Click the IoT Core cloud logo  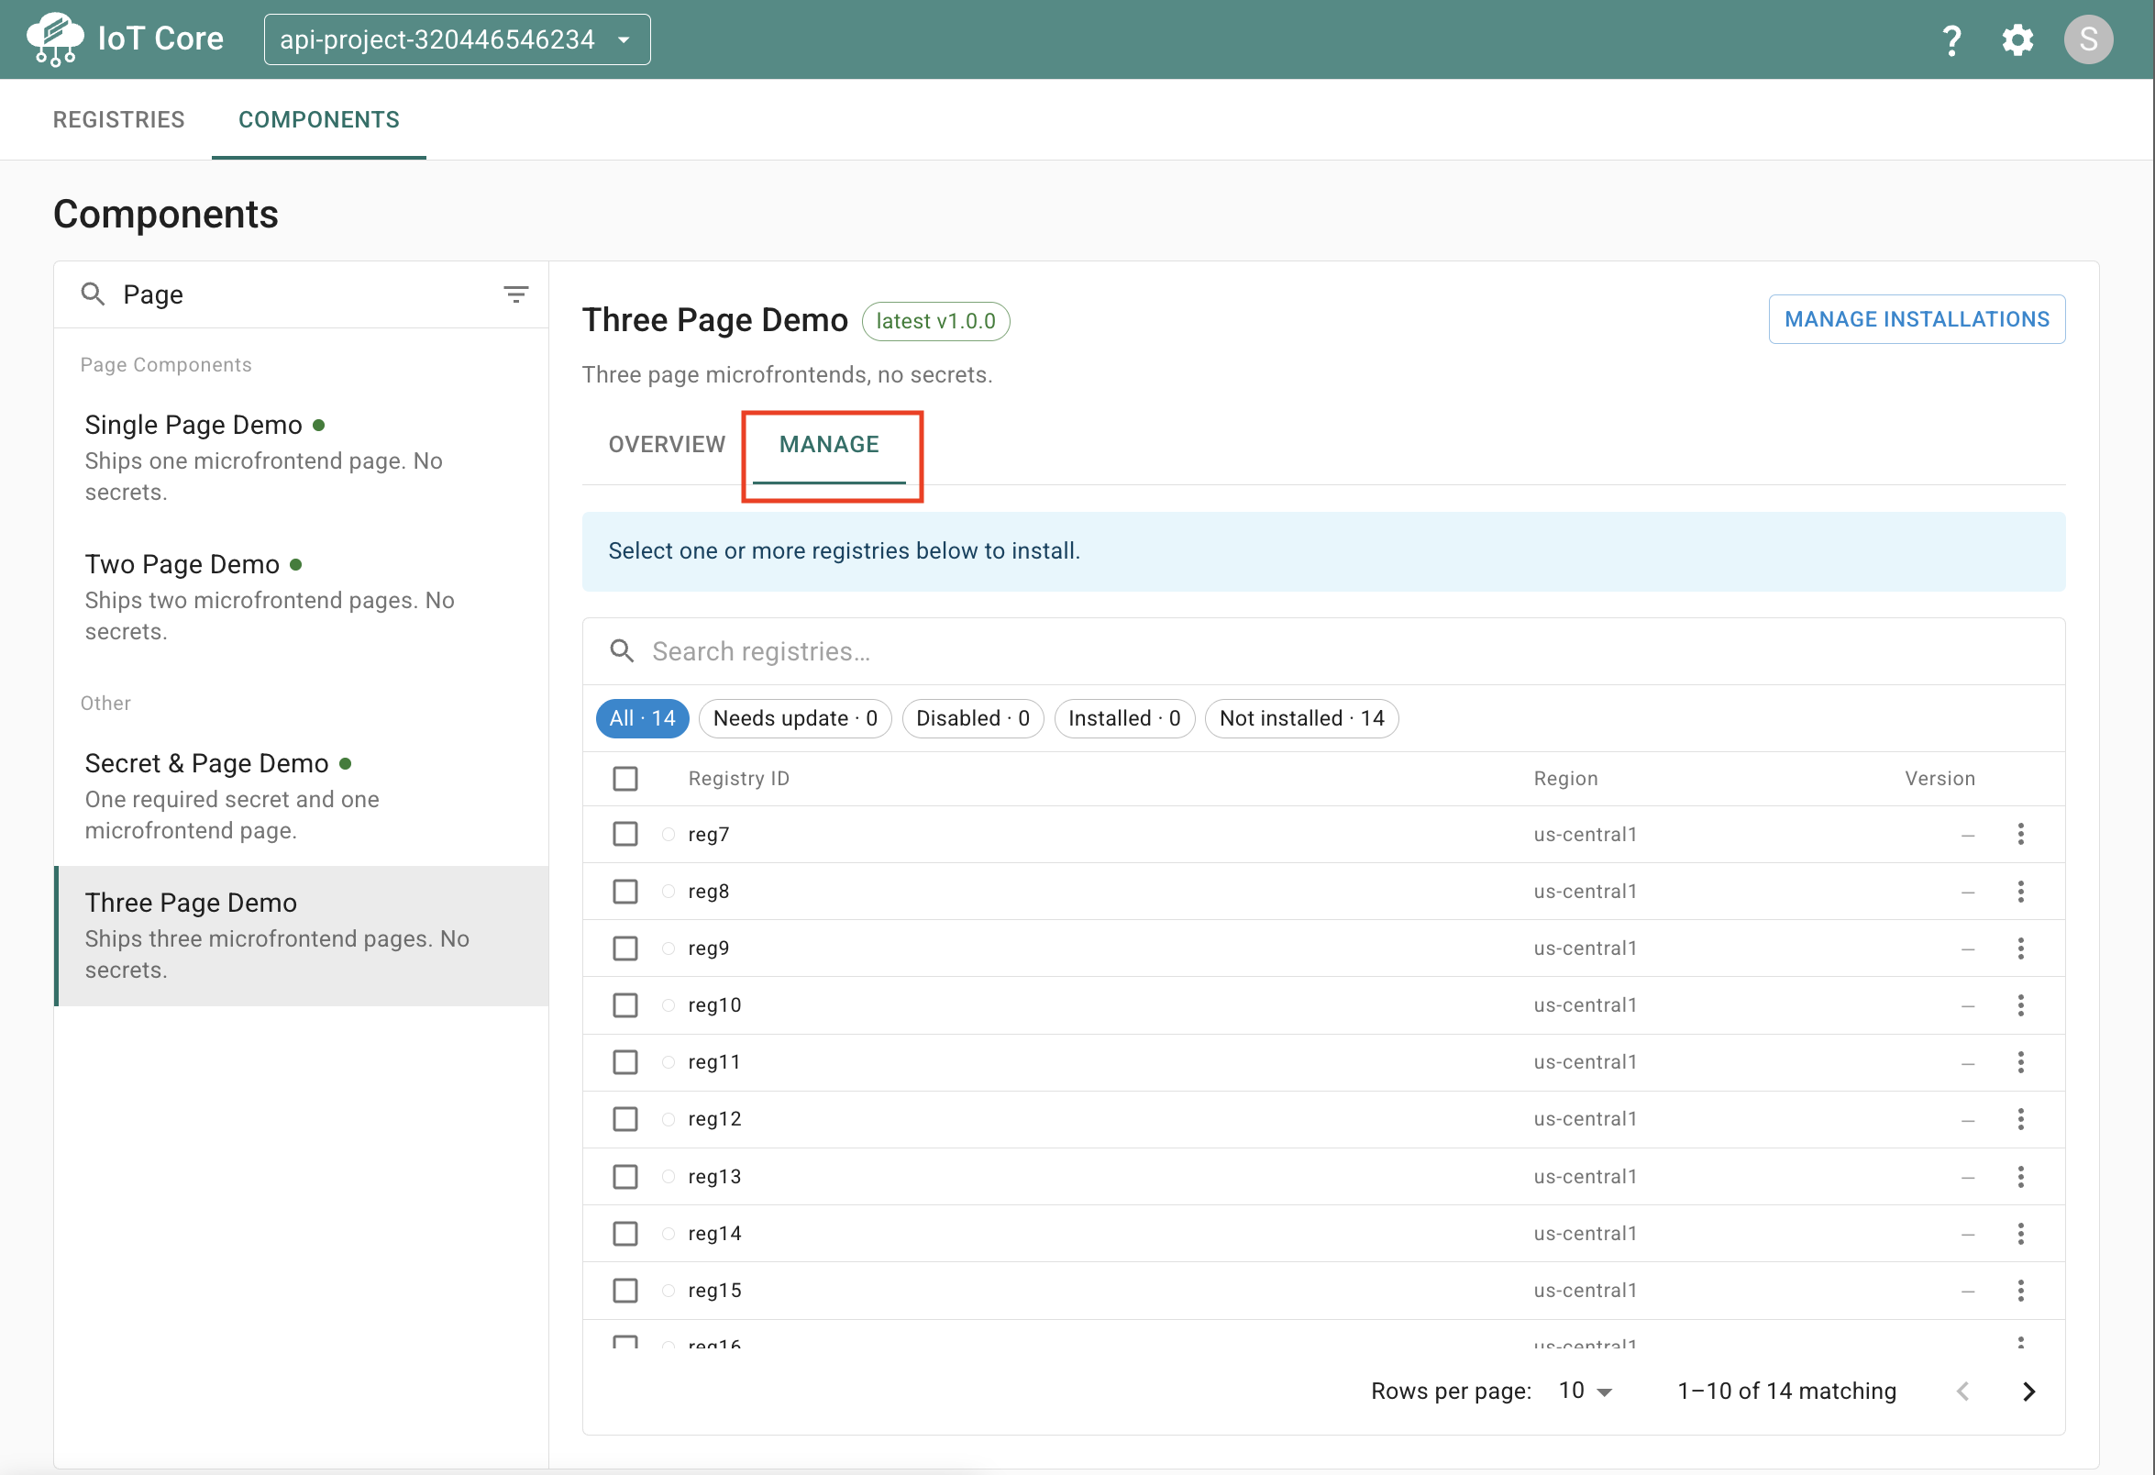[x=55, y=39]
